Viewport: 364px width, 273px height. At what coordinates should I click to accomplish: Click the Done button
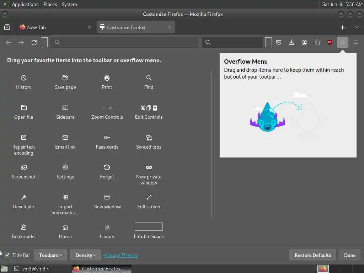350,255
